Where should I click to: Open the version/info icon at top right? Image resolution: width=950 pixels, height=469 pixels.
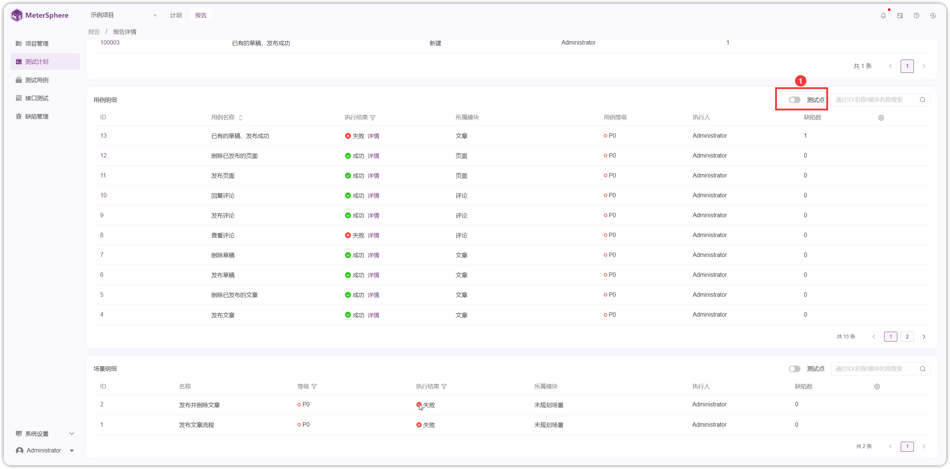pos(933,15)
